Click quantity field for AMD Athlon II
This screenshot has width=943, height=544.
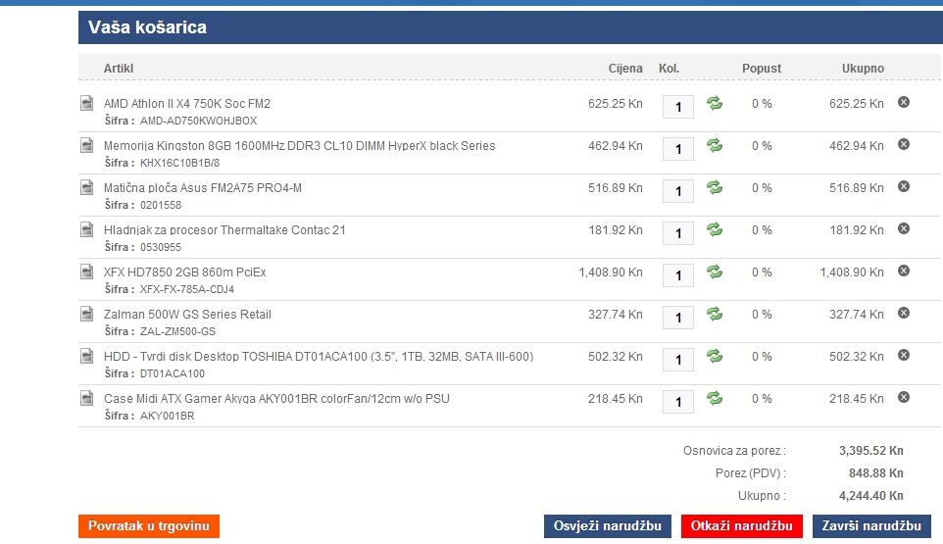[x=678, y=107]
